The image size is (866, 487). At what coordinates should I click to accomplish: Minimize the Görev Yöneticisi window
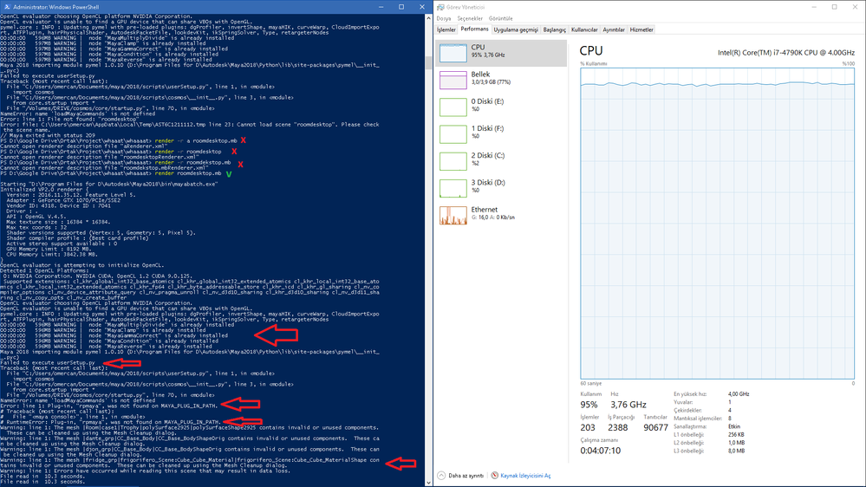coord(814,7)
